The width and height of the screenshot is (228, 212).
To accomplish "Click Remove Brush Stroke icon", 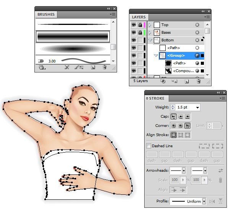I will (x=67, y=67).
